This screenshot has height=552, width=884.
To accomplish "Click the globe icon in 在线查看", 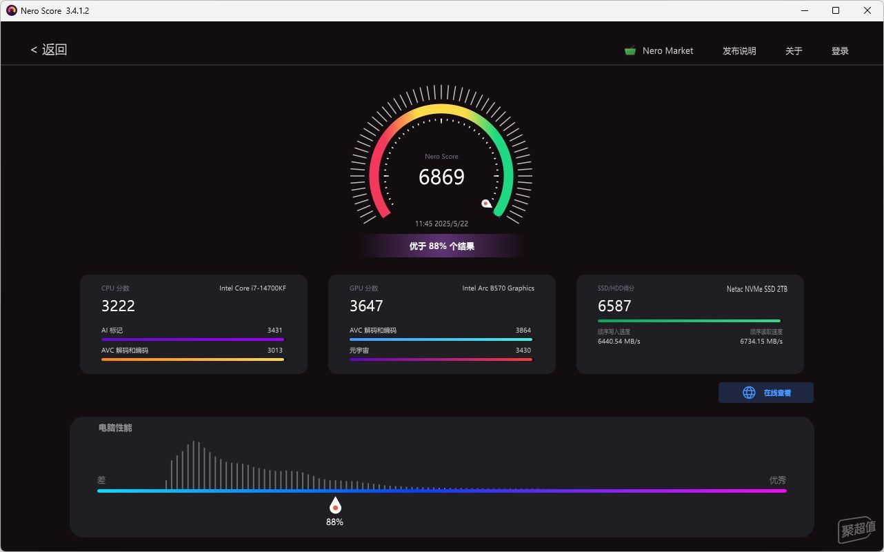I will (x=749, y=393).
